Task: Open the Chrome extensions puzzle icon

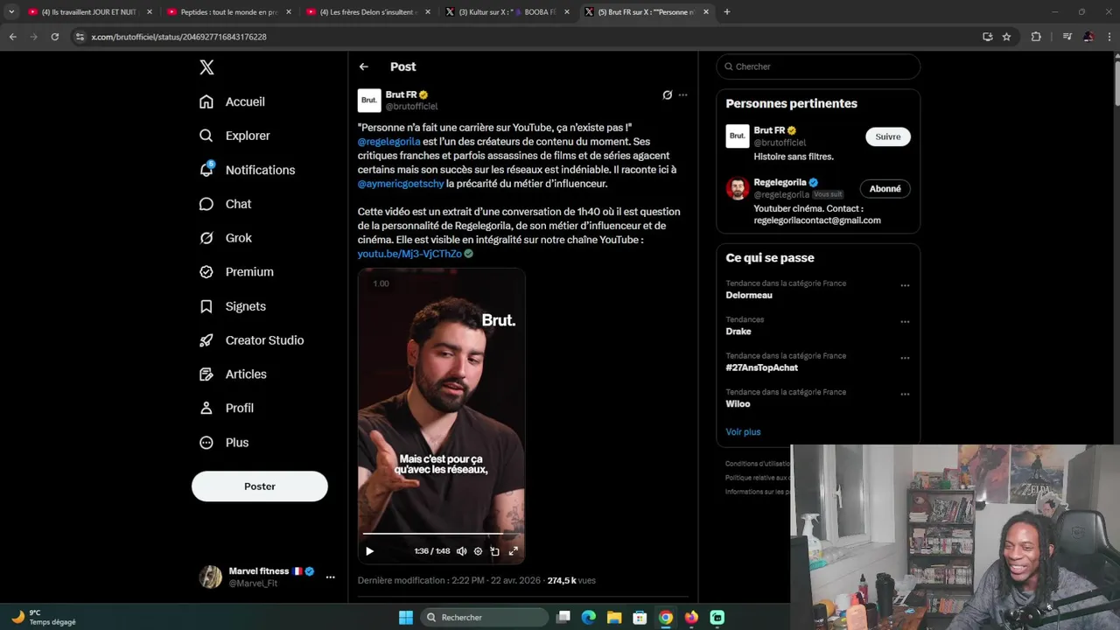Action: (1036, 37)
